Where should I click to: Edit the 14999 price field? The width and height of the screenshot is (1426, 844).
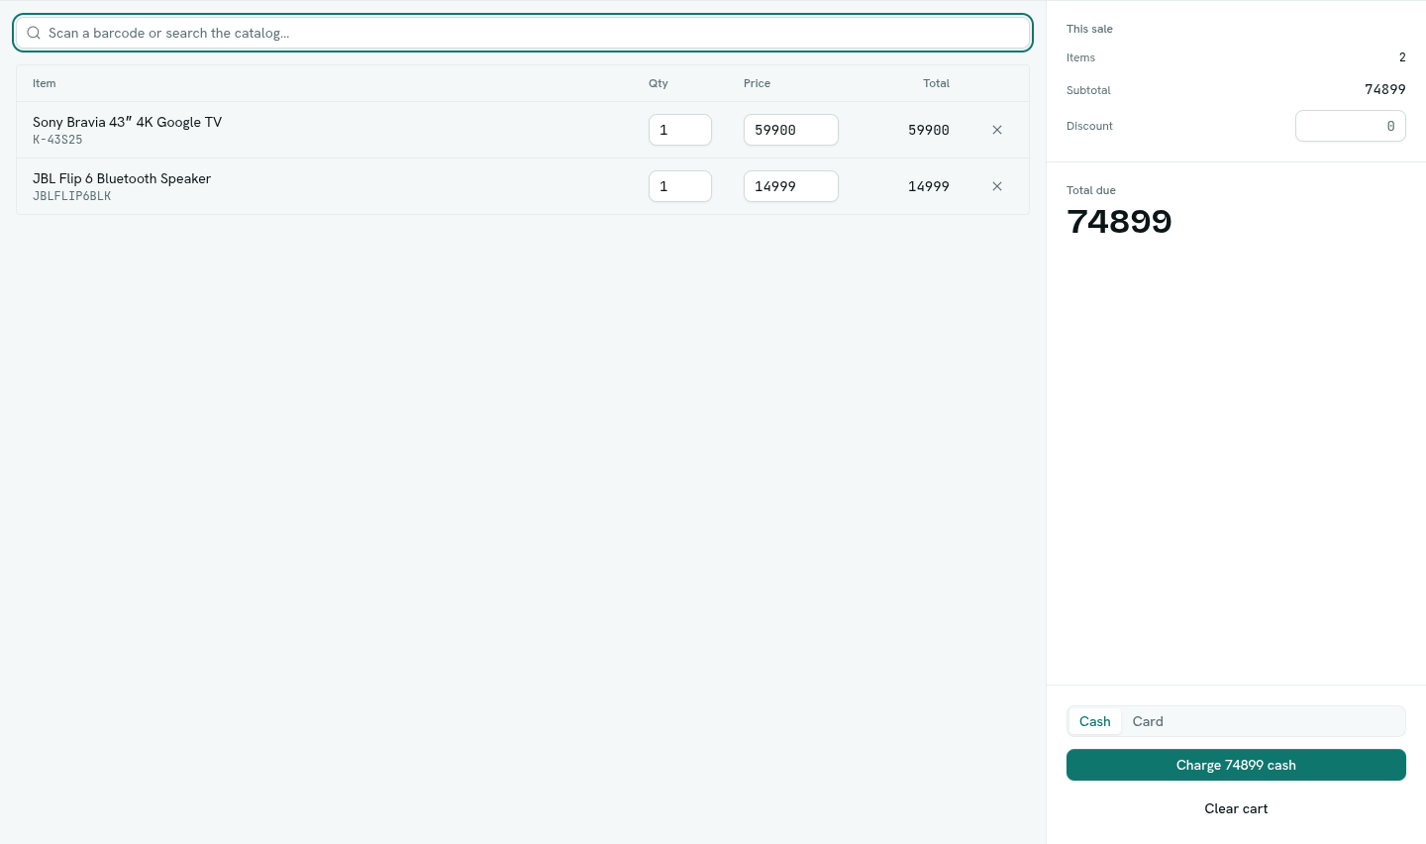[791, 186]
